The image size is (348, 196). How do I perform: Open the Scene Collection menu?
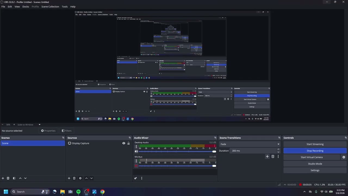[50, 7]
